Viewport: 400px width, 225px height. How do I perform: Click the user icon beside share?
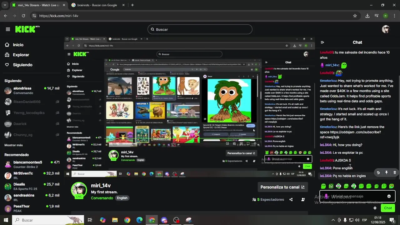(x=303, y=199)
